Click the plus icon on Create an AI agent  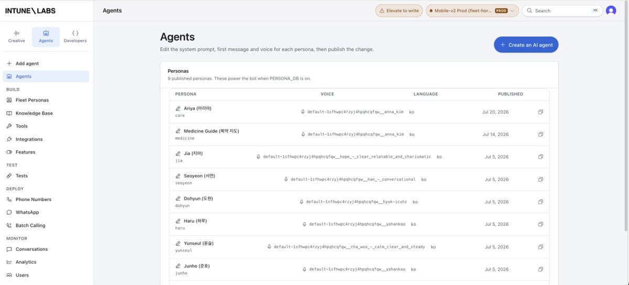(x=503, y=45)
